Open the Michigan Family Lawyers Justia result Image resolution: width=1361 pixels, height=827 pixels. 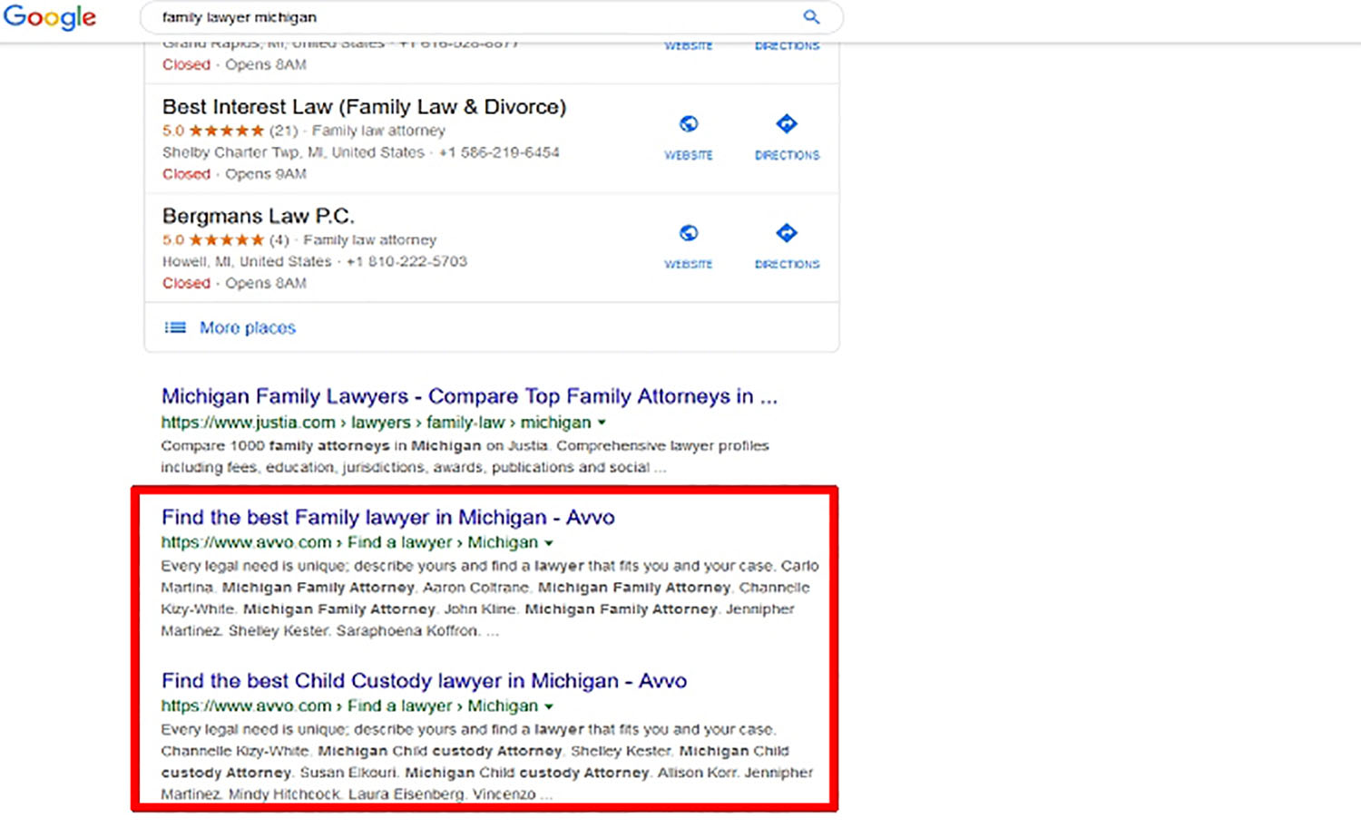coord(468,396)
